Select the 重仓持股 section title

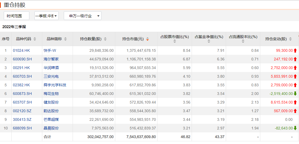(15, 5)
